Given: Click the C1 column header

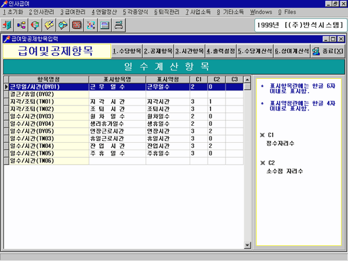Looking at the screenshot, I should point(198,79).
